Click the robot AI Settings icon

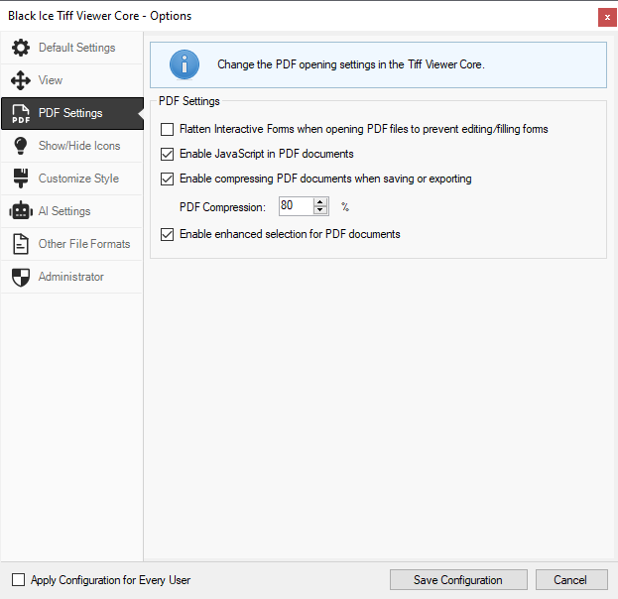21,211
